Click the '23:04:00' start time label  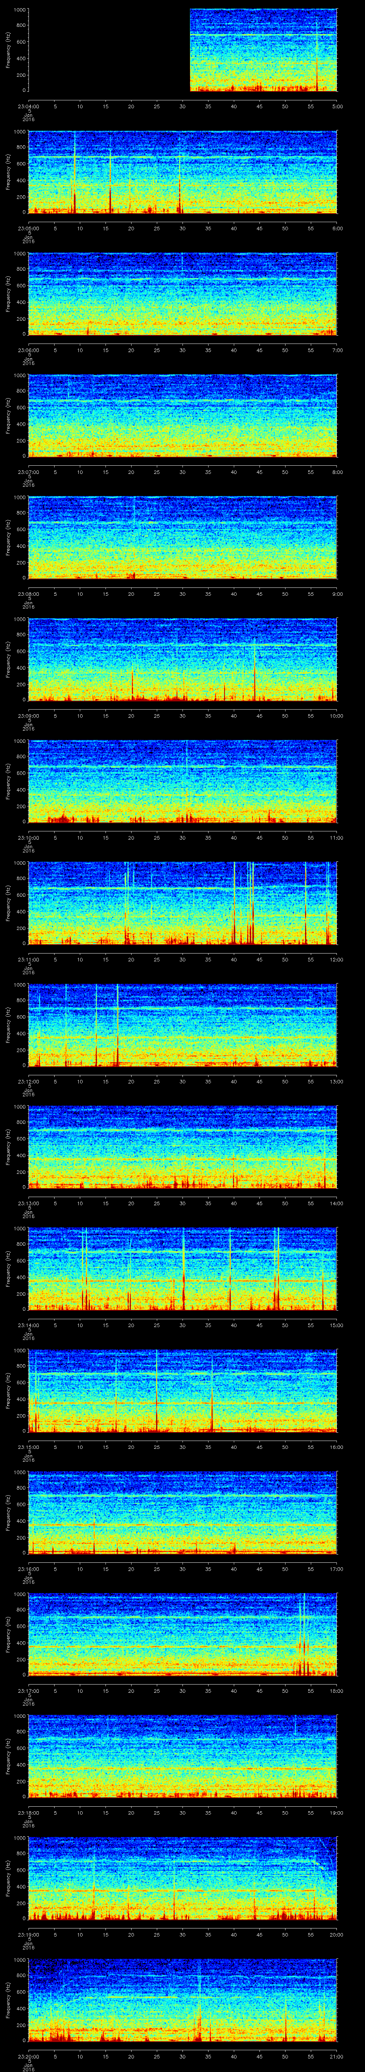pos(29,106)
